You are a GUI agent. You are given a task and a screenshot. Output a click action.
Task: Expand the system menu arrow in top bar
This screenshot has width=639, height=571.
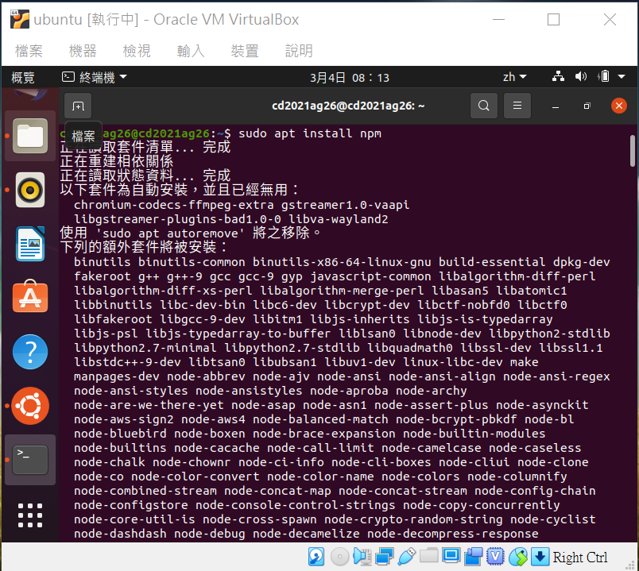(622, 76)
